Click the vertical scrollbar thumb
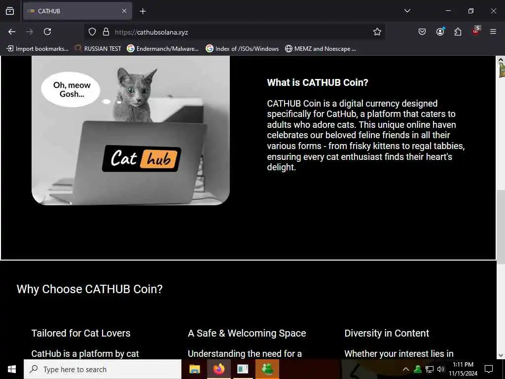The image size is (505, 379). point(501,227)
